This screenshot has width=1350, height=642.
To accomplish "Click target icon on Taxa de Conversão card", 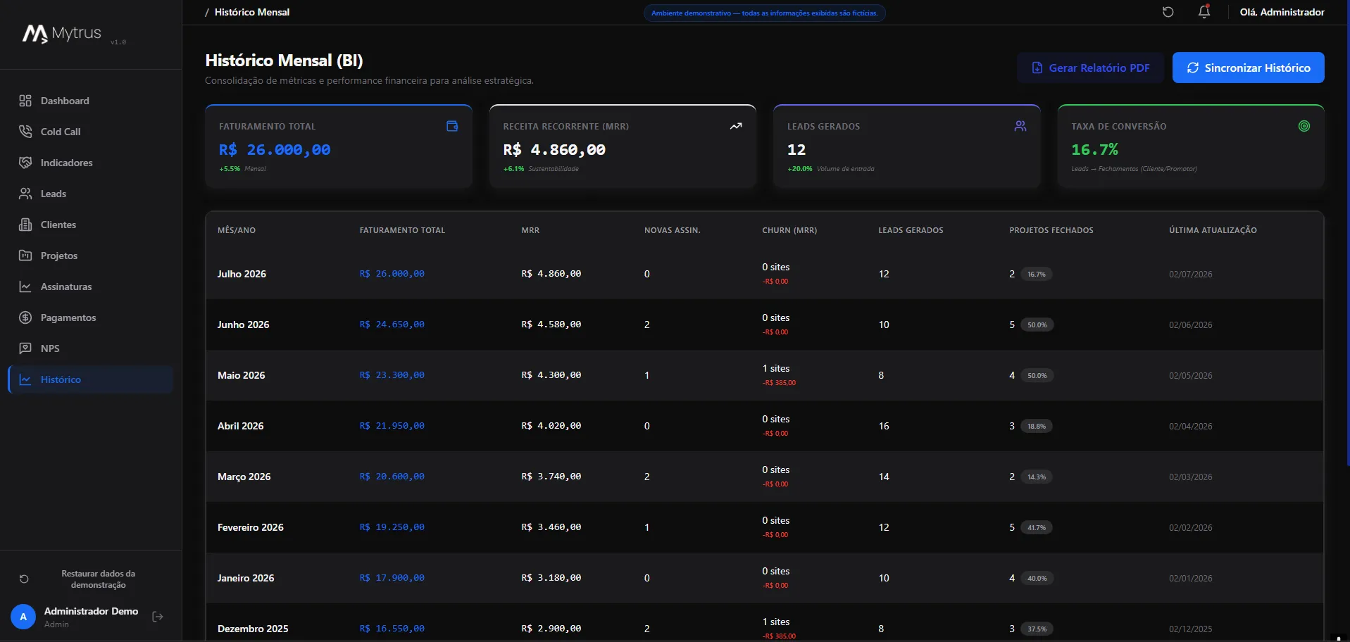I will tap(1304, 126).
